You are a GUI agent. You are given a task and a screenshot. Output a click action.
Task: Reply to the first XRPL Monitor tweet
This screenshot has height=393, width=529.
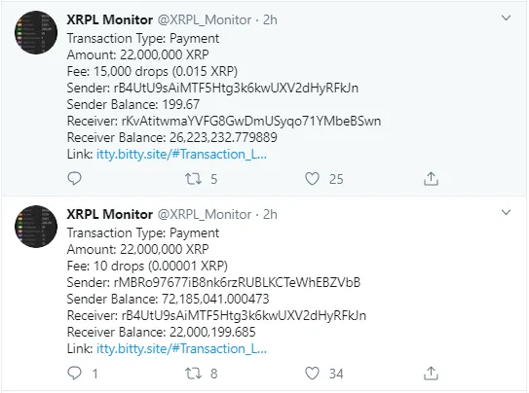coord(75,178)
